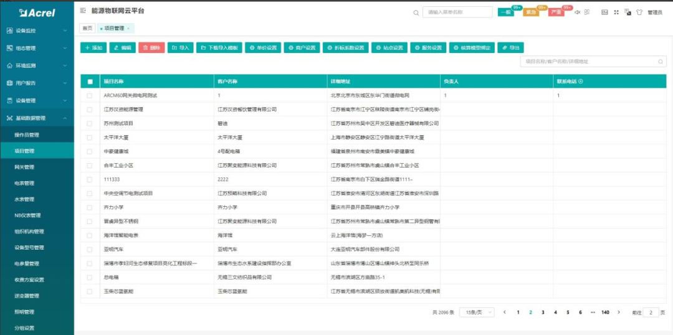Collapse the sidebar with the hamburger icon
This screenshot has width=673, height=335.
pyautogui.click(x=83, y=11)
